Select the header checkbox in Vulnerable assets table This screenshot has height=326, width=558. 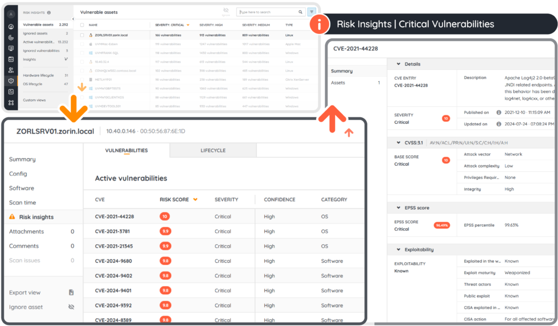[82, 25]
